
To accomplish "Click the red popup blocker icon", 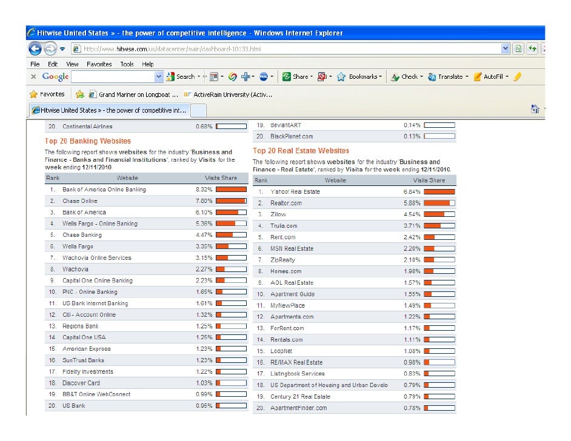I will pos(322,76).
